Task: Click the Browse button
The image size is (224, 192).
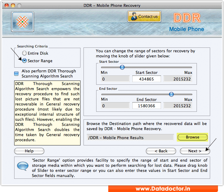Action: pos(192,137)
